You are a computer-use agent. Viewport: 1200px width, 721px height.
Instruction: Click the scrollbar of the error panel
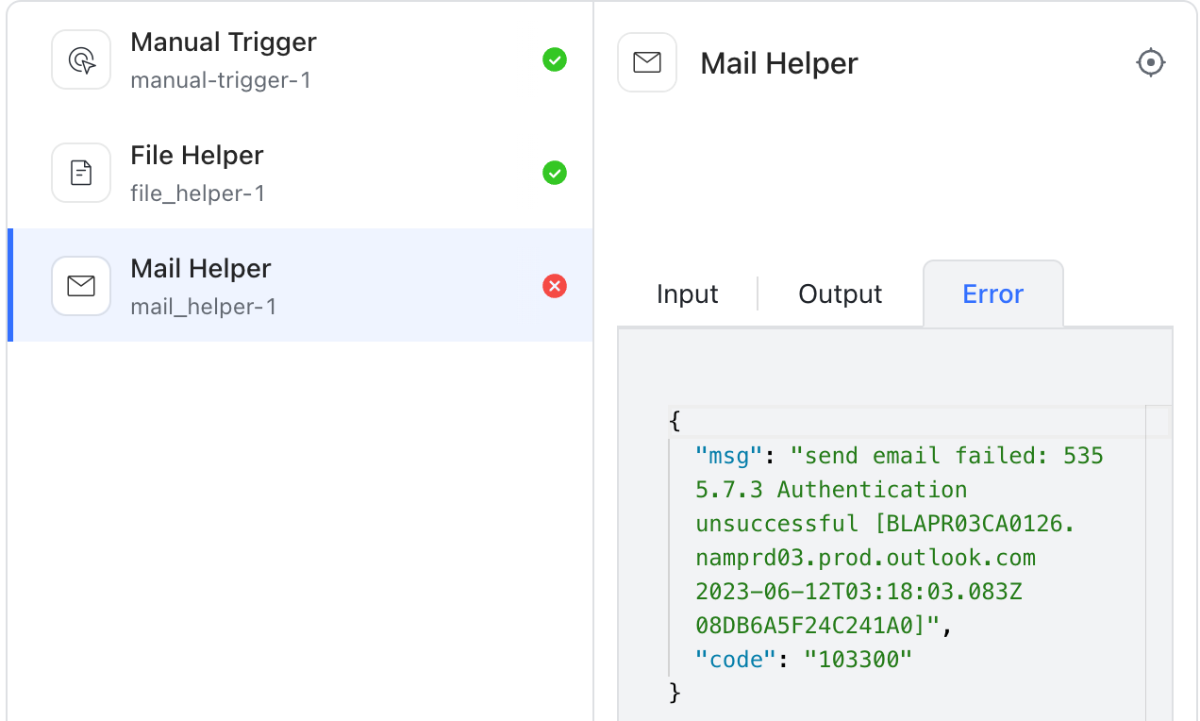pos(1160,425)
